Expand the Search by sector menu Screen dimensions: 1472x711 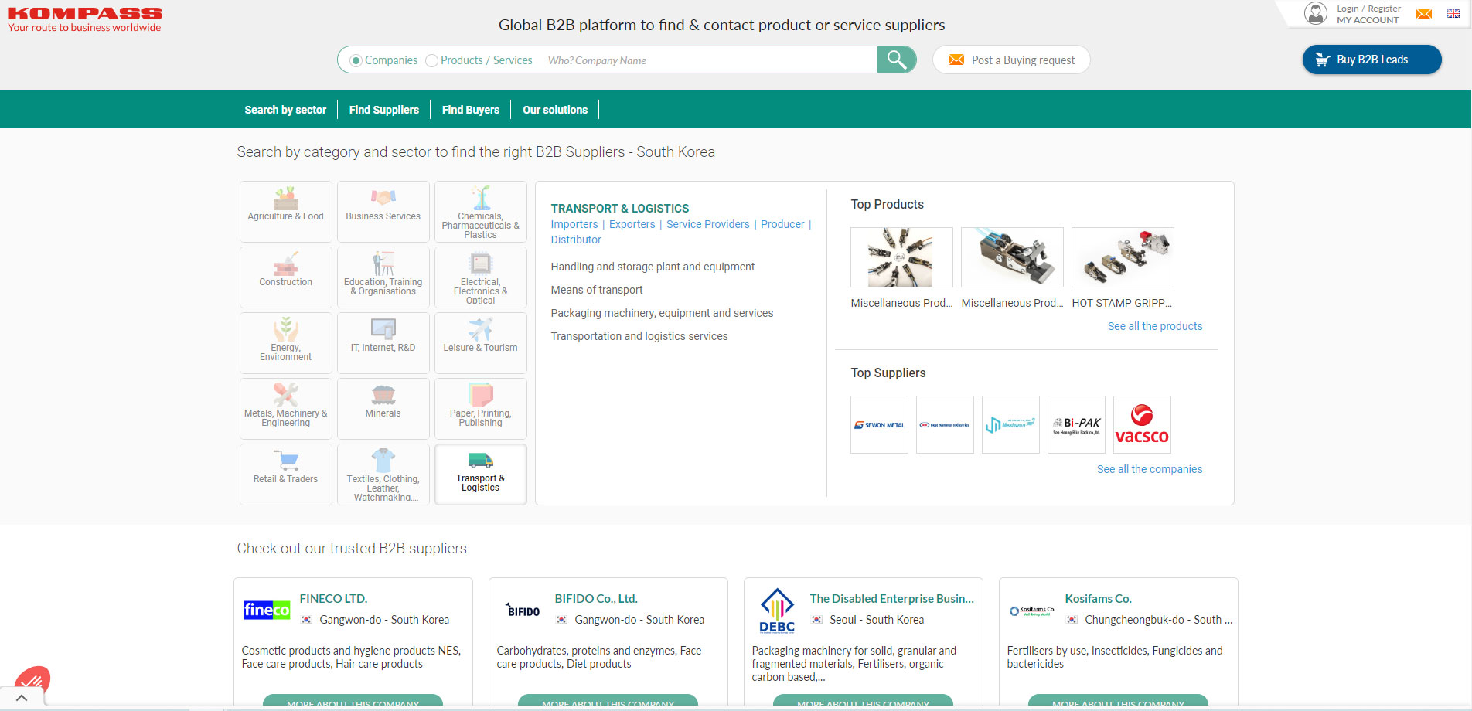point(285,110)
